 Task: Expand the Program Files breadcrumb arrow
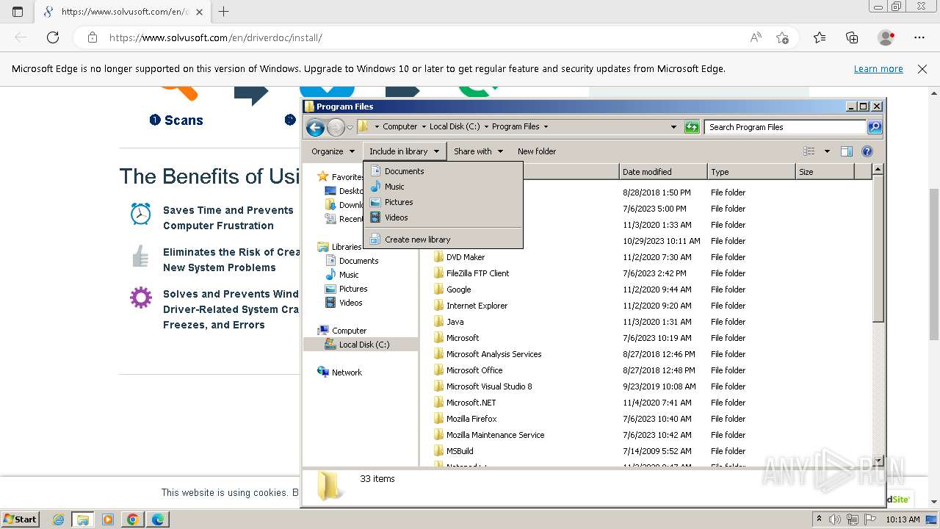tap(546, 127)
